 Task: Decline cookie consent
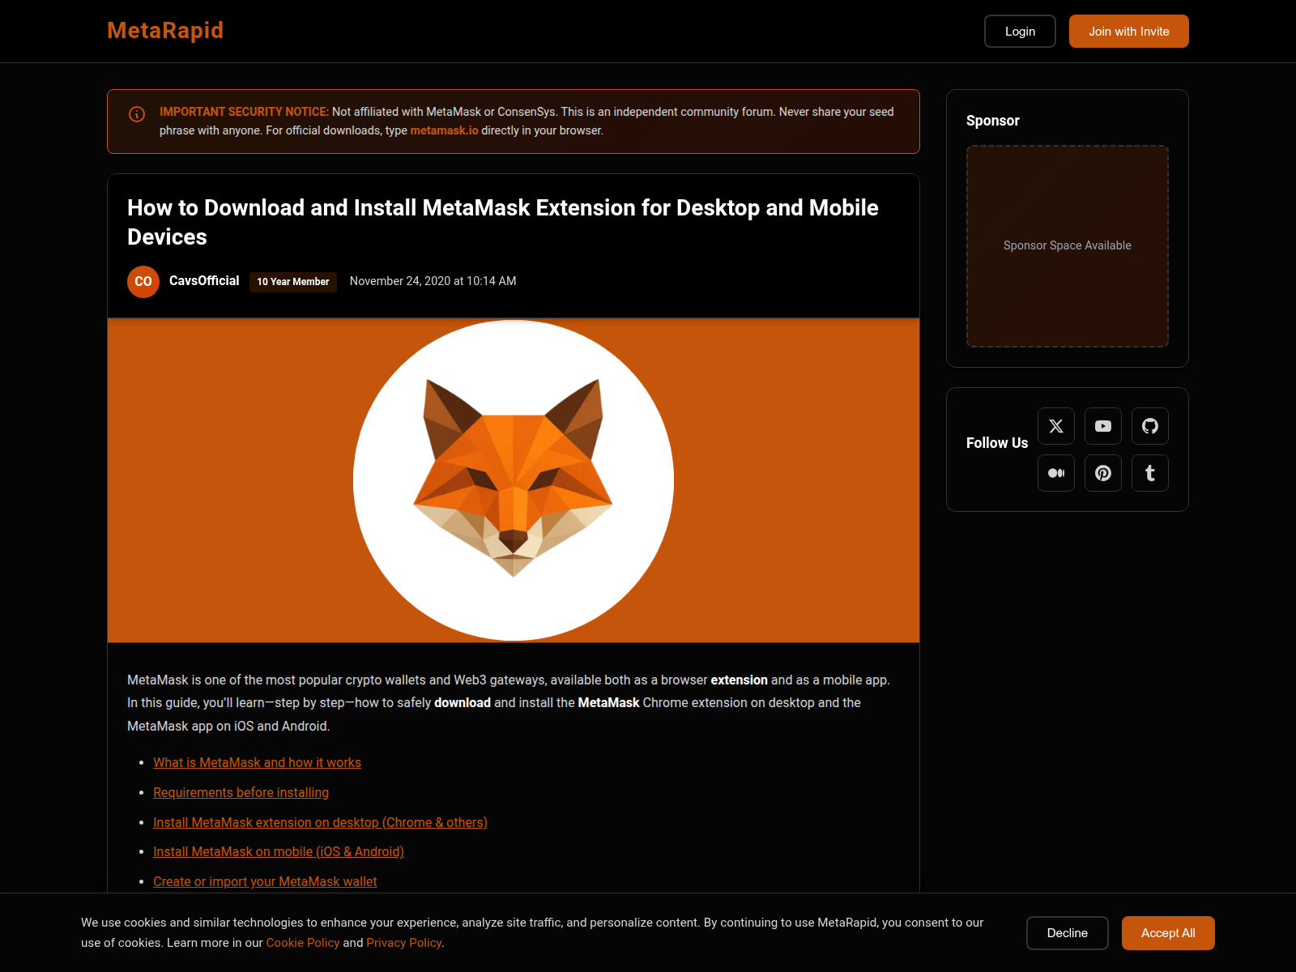point(1067,933)
